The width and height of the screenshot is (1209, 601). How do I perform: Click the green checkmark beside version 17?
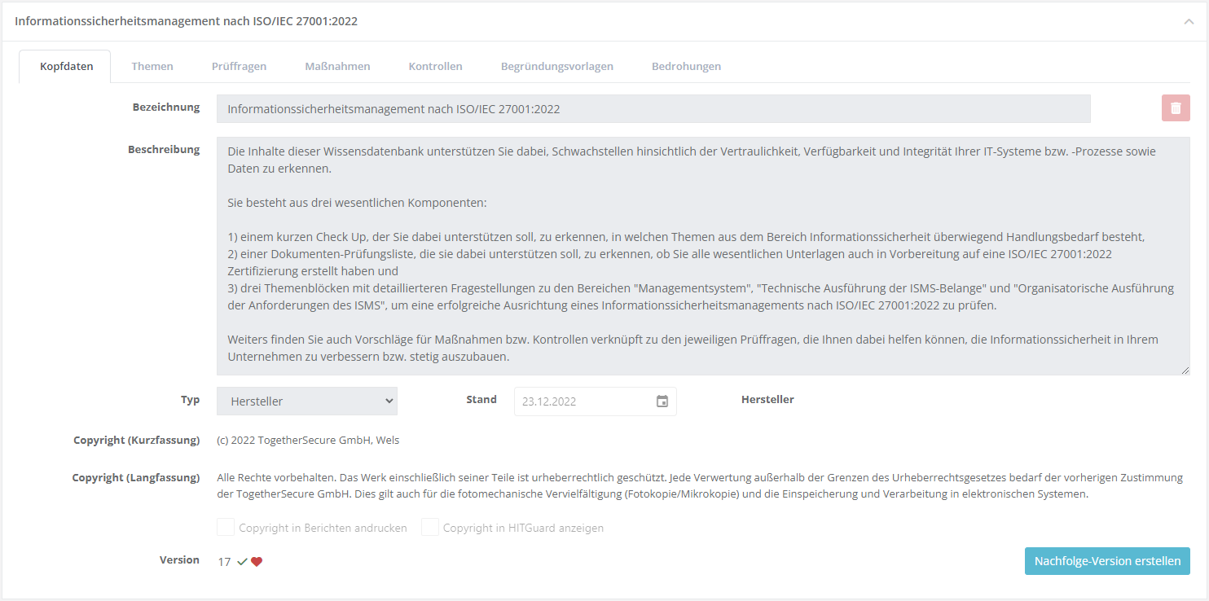[242, 562]
